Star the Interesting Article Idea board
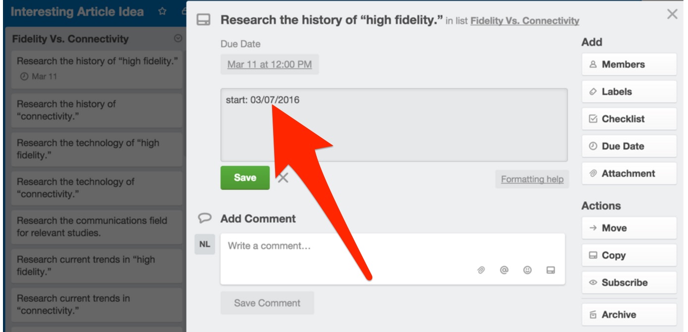Image resolution: width=688 pixels, height=332 pixels. (162, 11)
